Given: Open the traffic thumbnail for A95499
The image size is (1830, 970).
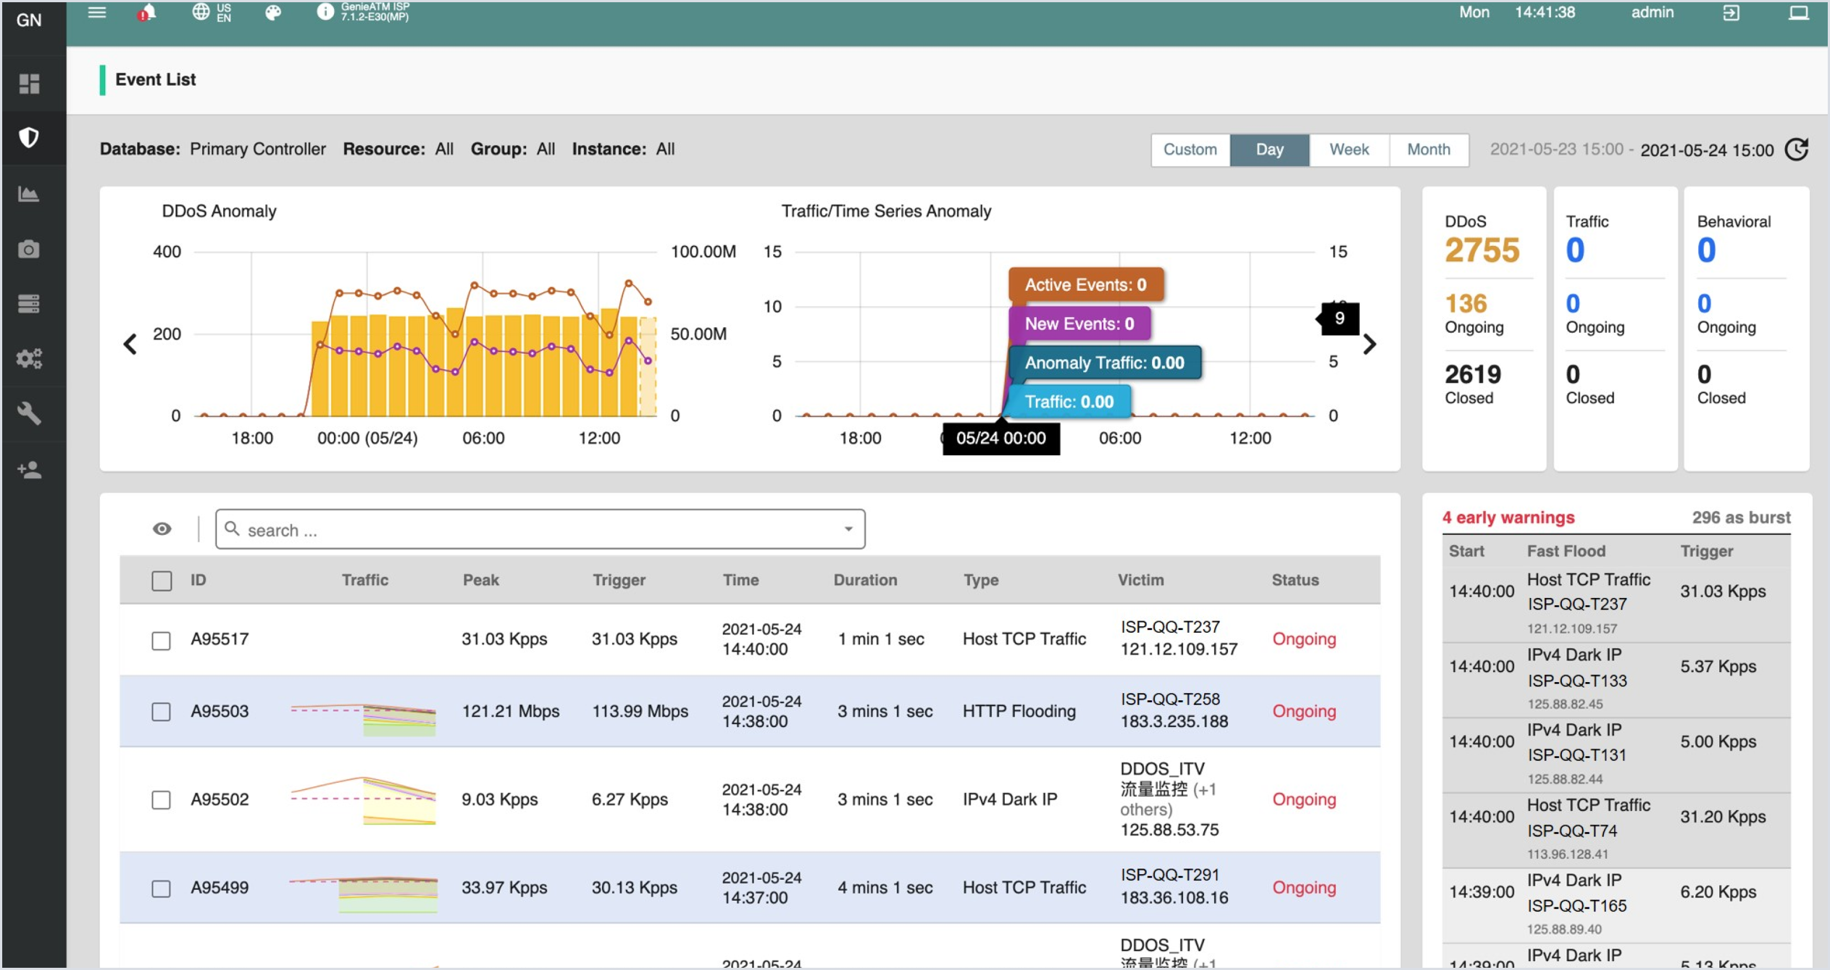Looking at the screenshot, I should pos(363,894).
